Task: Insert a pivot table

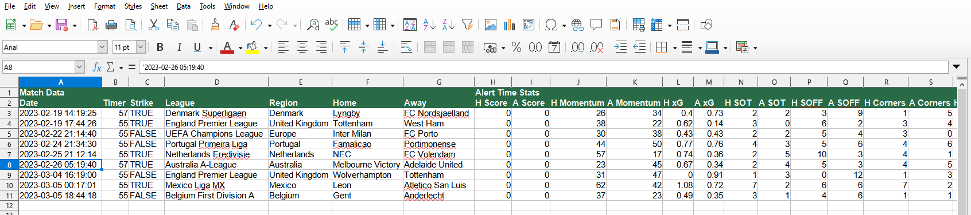Action: [x=529, y=25]
